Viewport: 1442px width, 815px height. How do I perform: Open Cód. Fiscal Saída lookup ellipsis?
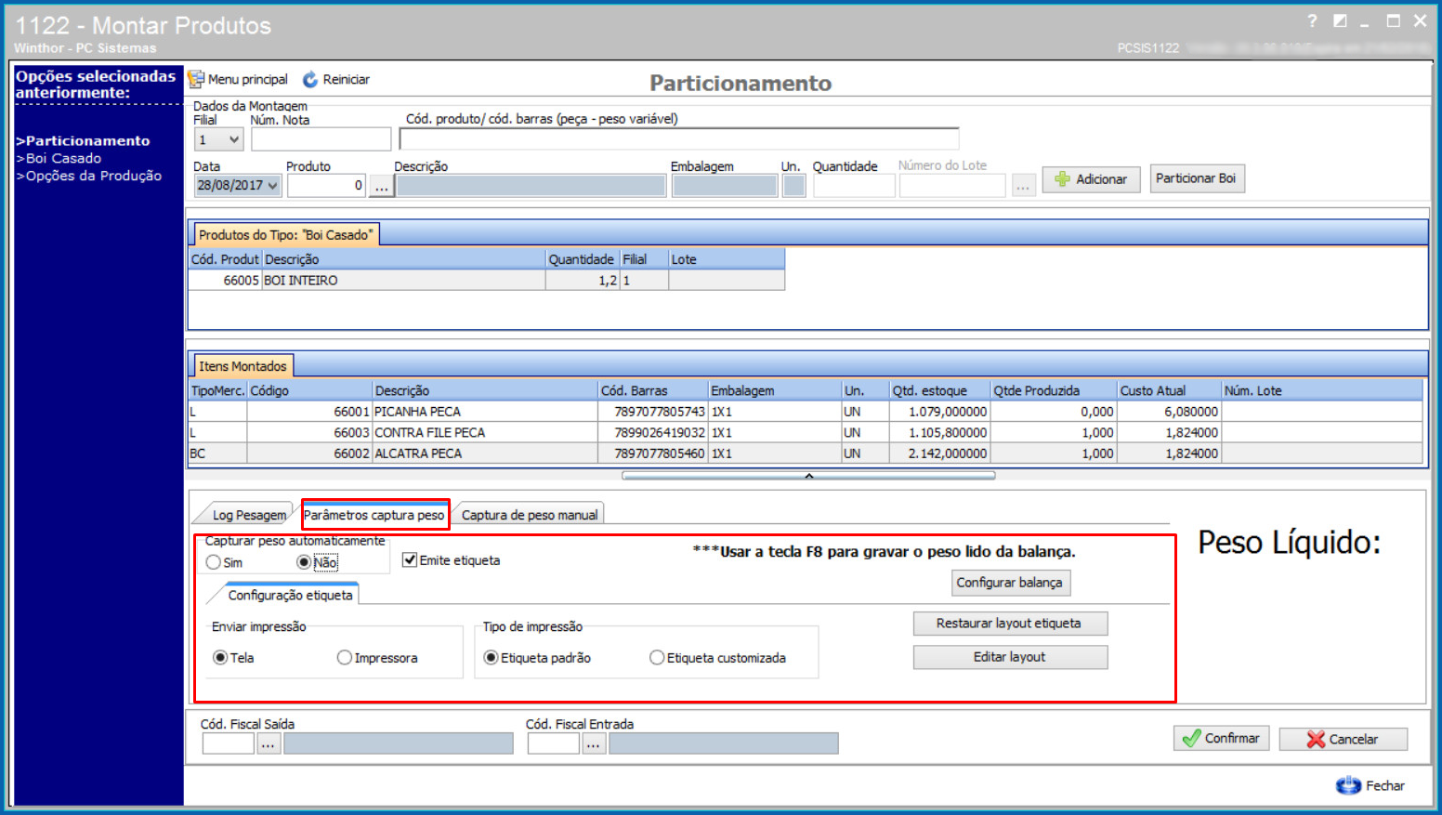[268, 743]
